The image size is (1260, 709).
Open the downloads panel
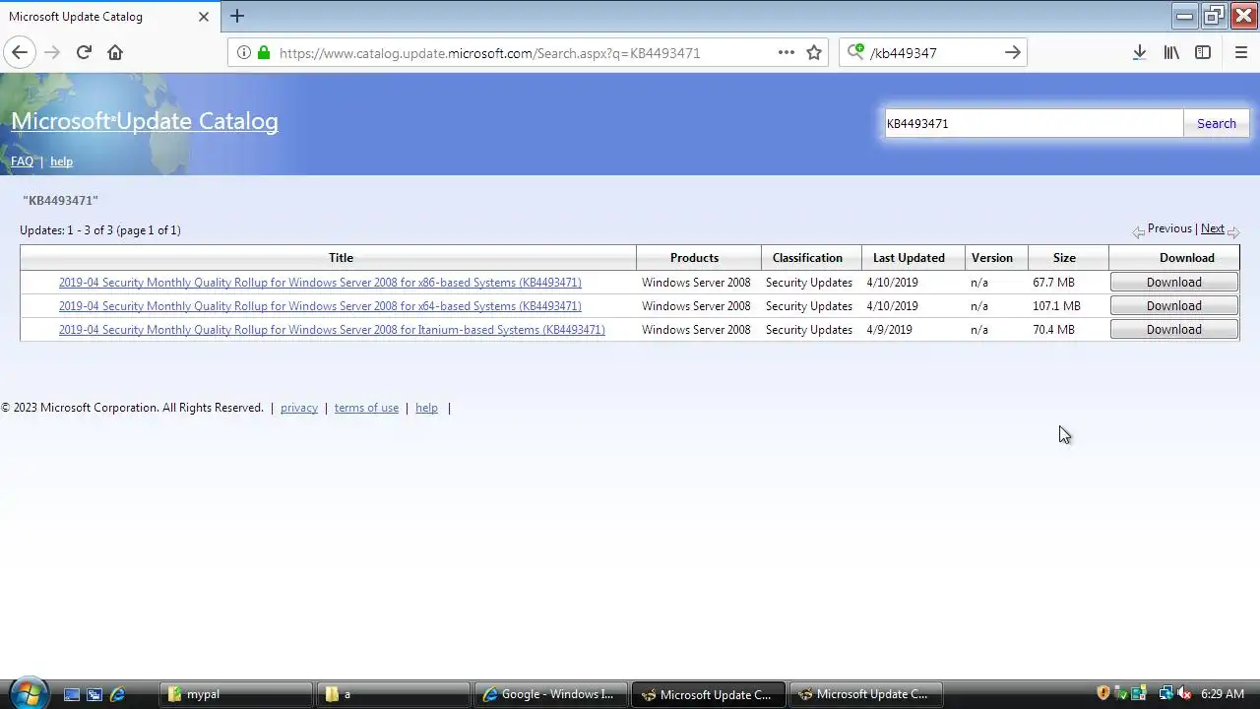point(1139,52)
